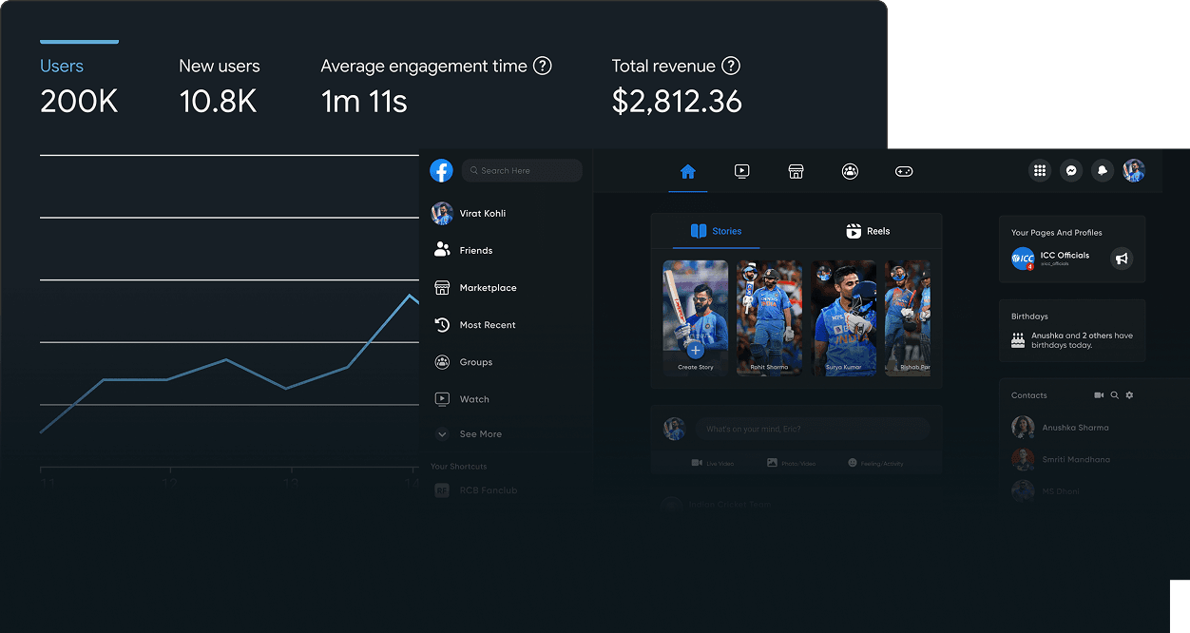Viewport: 1190px width, 633px height.
Task: Click the ICC Officials megaphone icon
Action: (x=1122, y=259)
